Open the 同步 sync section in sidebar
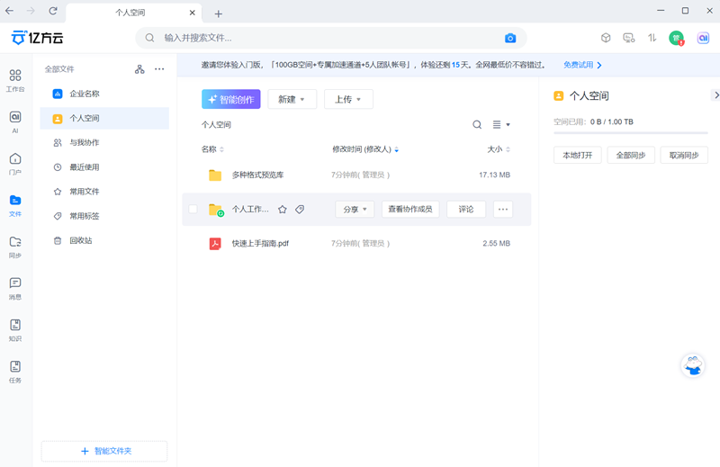The image size is (720, 467). (15, 247)
